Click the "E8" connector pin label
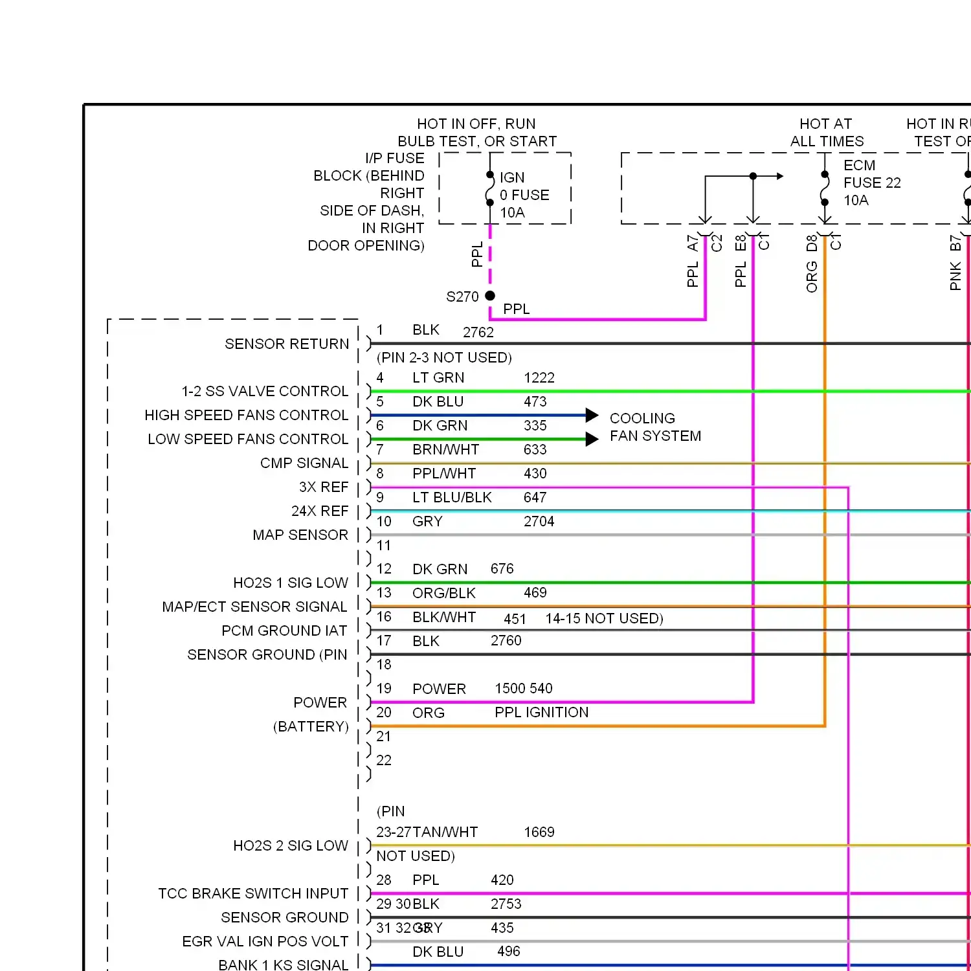The width and height of the screenshot is (971, 971). coord(741,243)
